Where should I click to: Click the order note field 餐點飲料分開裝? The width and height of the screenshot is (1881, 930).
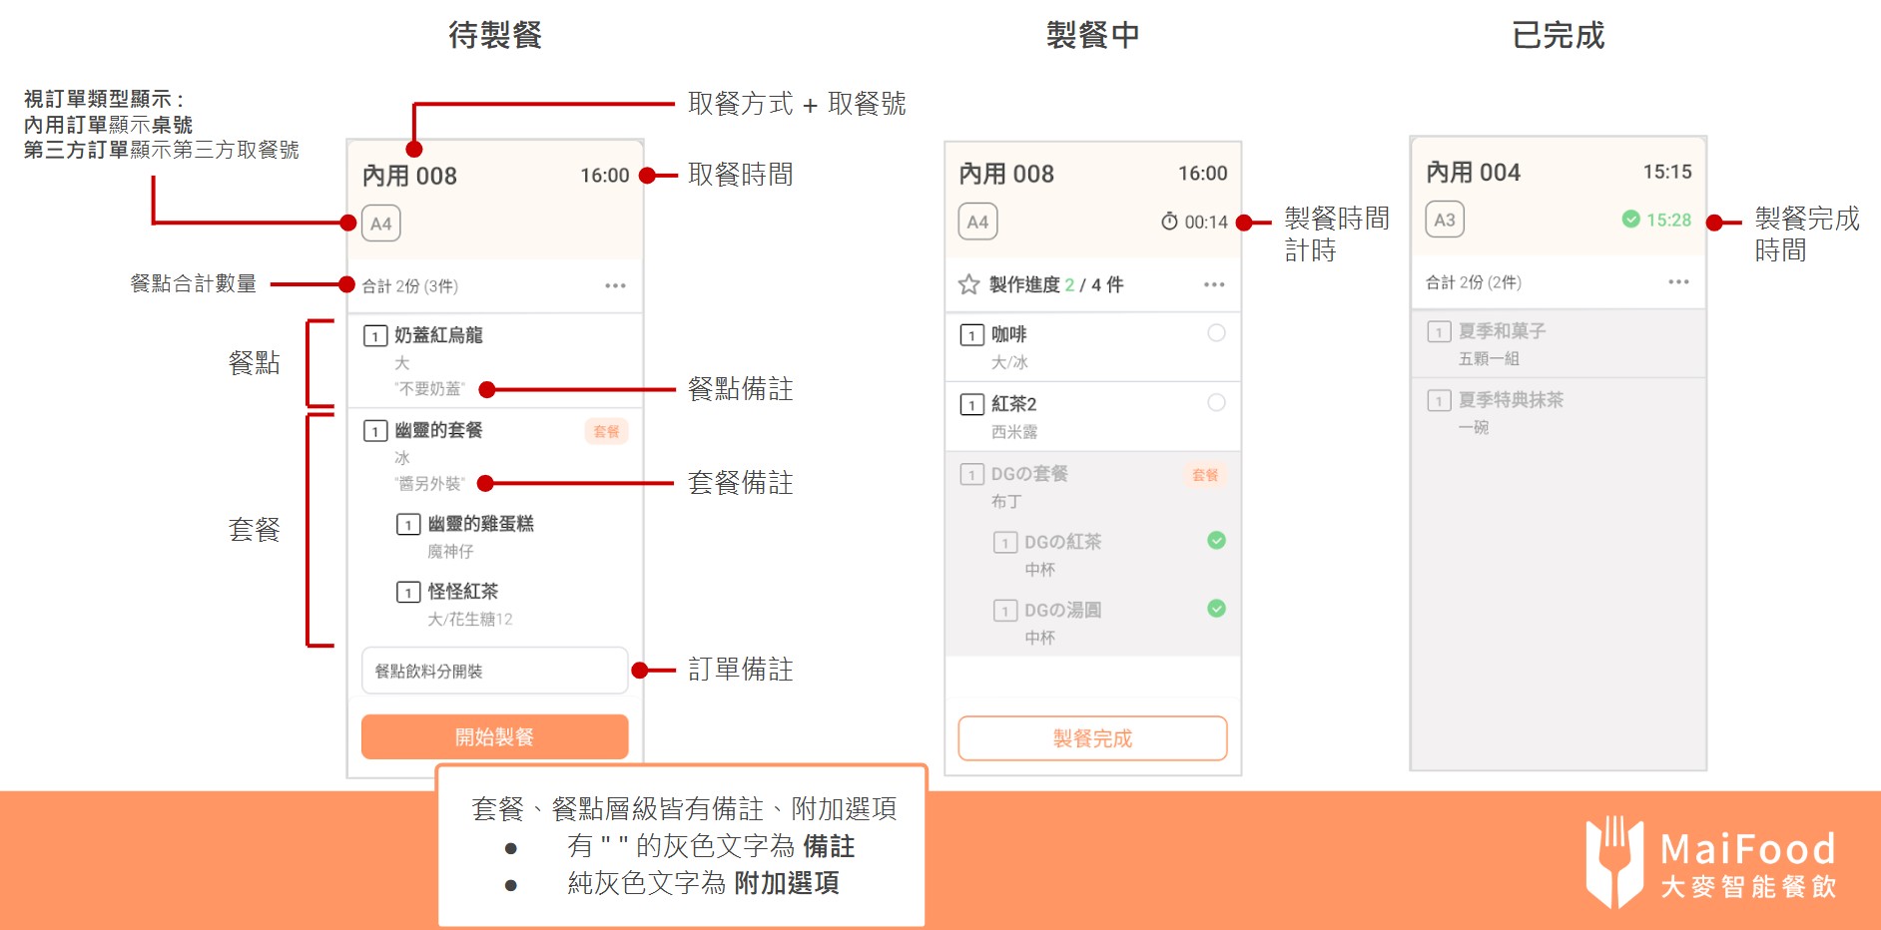494,671
